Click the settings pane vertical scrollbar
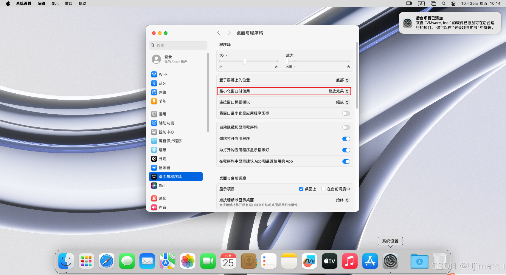The height and width of the screenshot is (275, 506). pos(357,75)
